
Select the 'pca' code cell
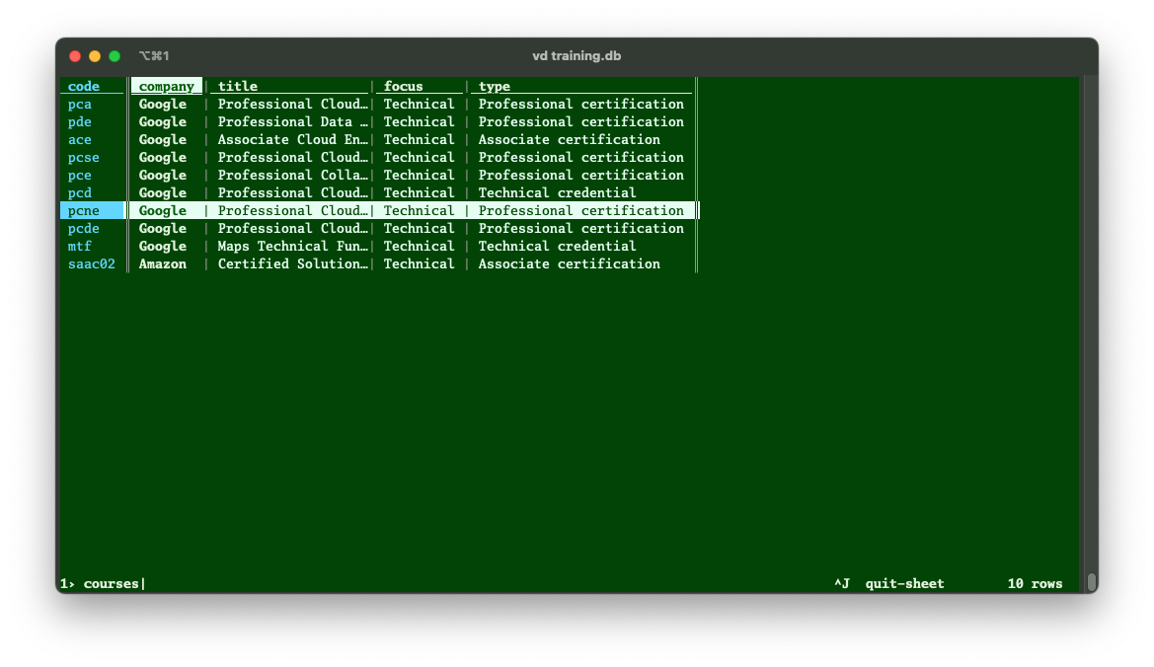(x=80, y=105)
